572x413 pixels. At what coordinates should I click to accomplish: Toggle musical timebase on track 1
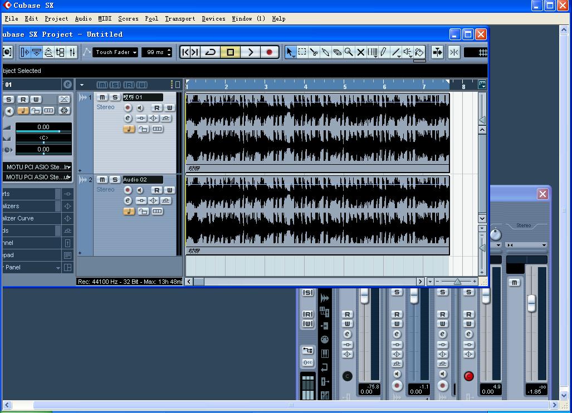point(129,129)
